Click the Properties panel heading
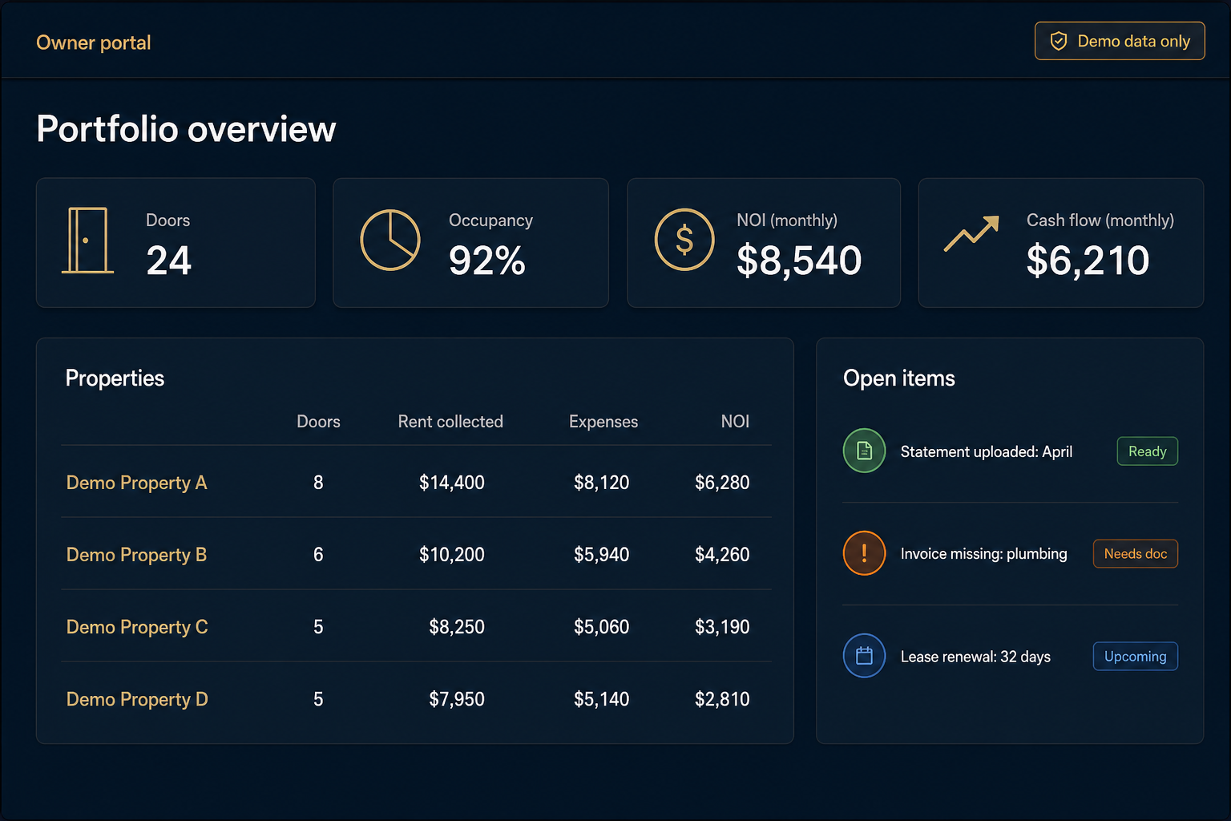 pos(115,378)
